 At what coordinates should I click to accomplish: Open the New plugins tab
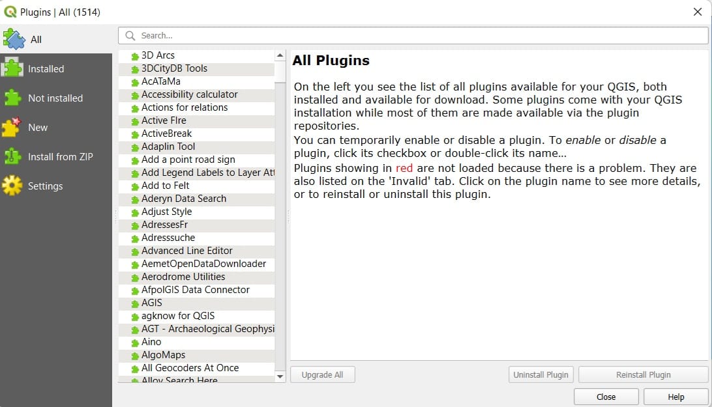pyautogui.click(x=56, y=128)
